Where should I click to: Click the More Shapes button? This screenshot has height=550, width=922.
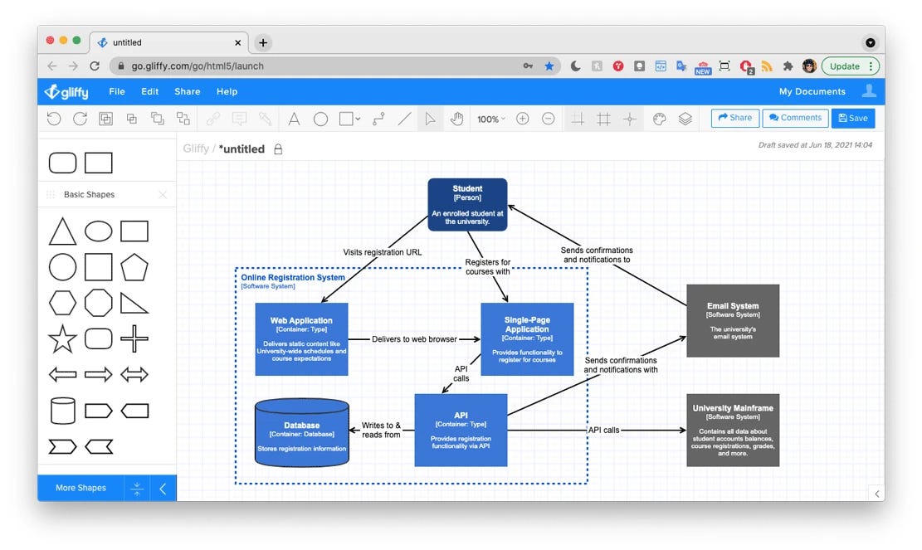(80, 488)
